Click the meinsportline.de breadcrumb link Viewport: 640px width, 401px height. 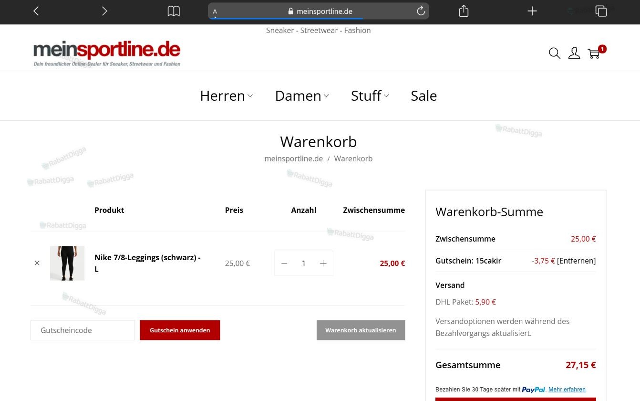pyautogui.click(x=294, y=158)
